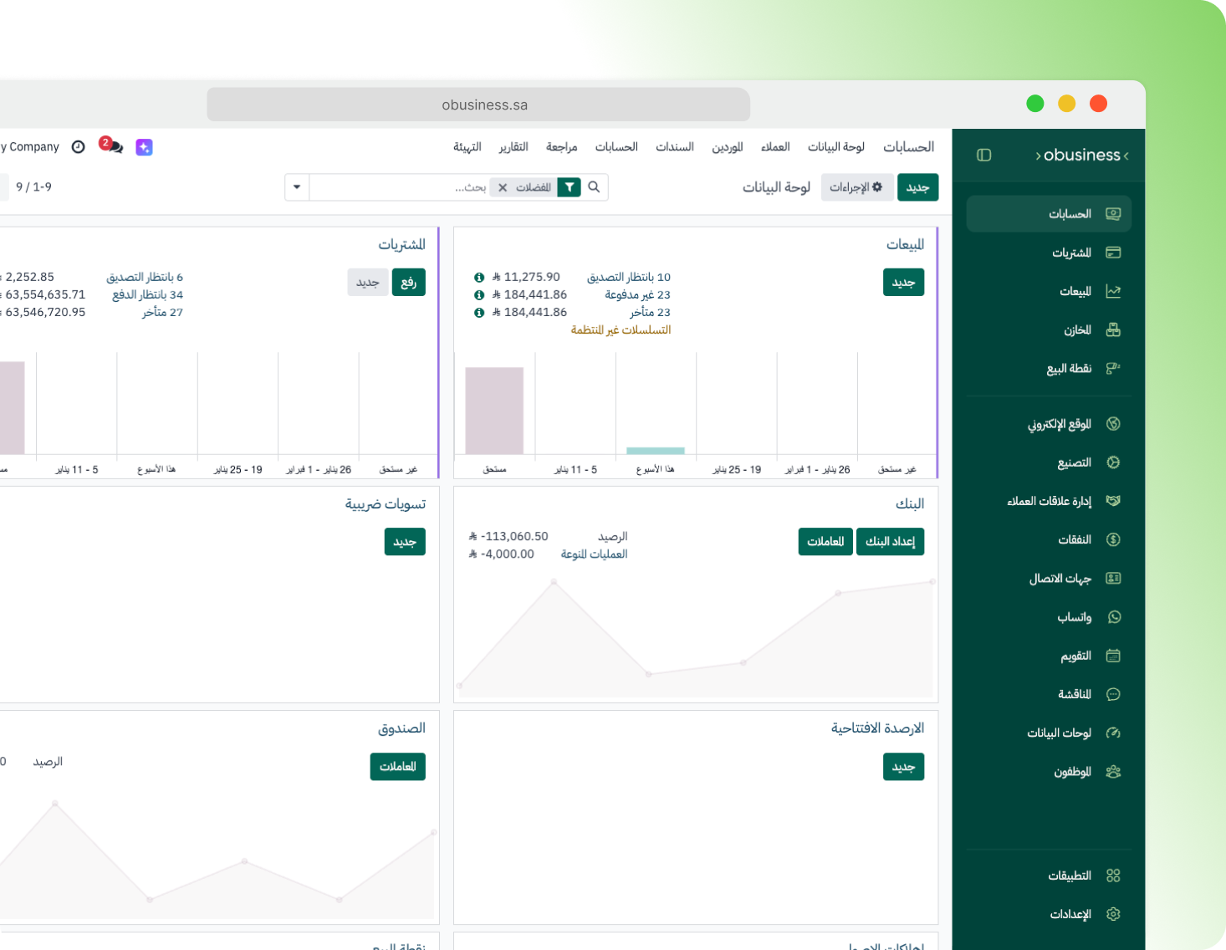Select the نقطة البيع (Point of Sale) icon
The height and width of the screenshot is (950, 1226).
pyautogui.click(x=1113, y=368)
